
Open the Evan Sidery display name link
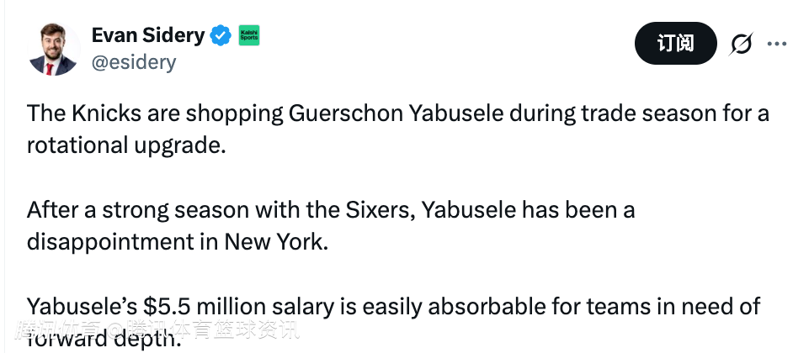point(148,35)
